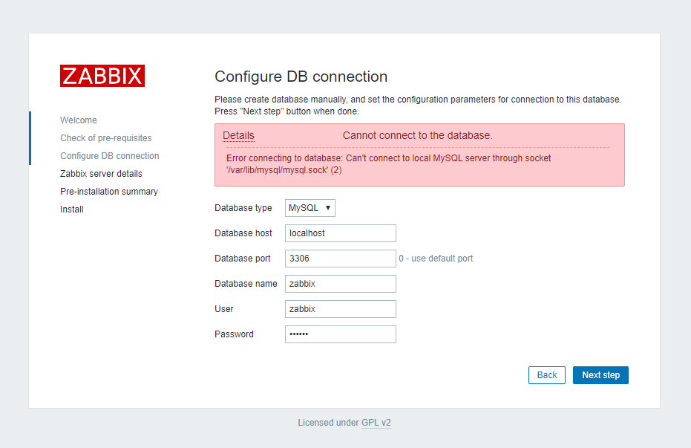Select Configure DB connection in sidebar
Image resolution: width=691 pixels, height=448 pixels.
109,155
